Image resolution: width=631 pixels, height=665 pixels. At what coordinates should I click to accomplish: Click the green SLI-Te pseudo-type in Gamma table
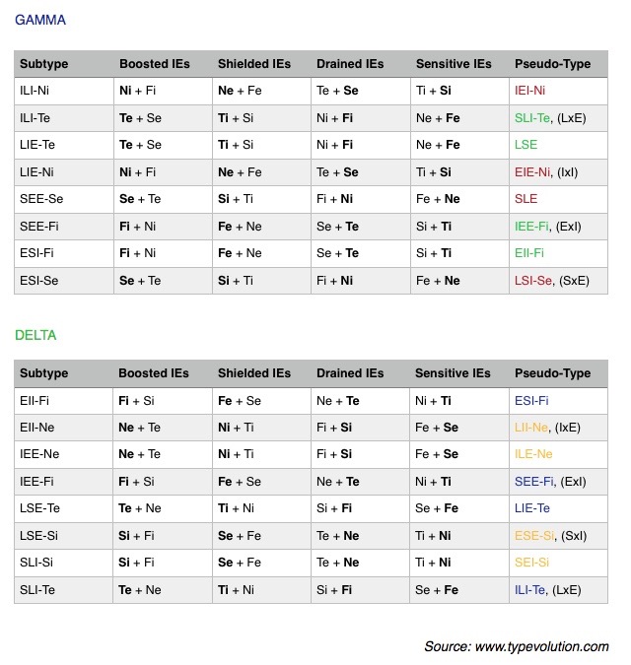[x=533, y=118]
